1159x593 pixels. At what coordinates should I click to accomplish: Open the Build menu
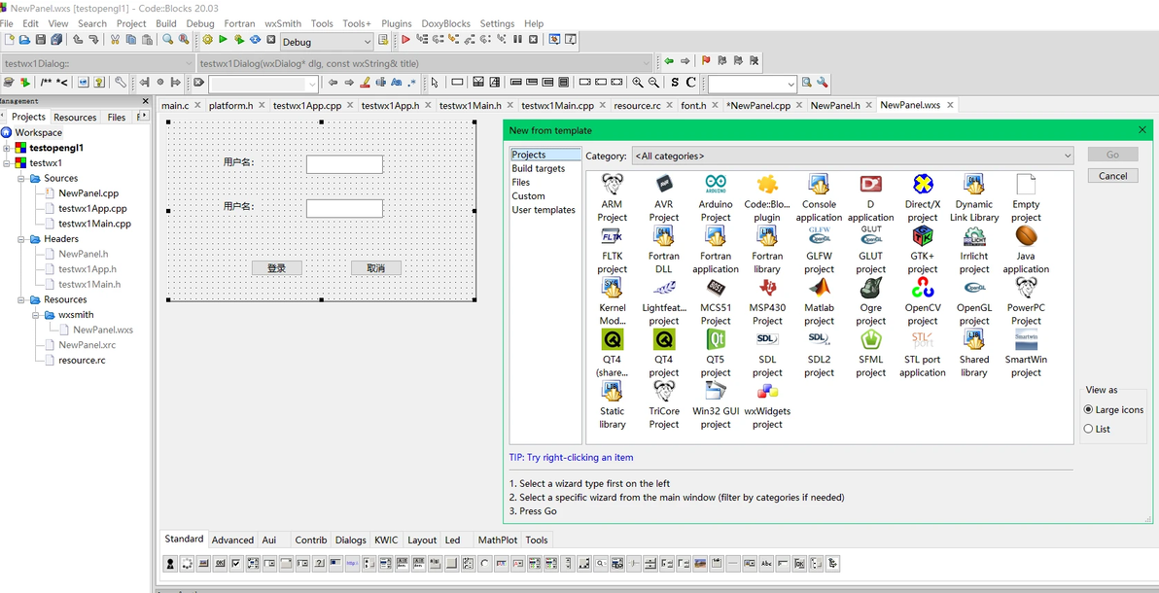point(166,23)
